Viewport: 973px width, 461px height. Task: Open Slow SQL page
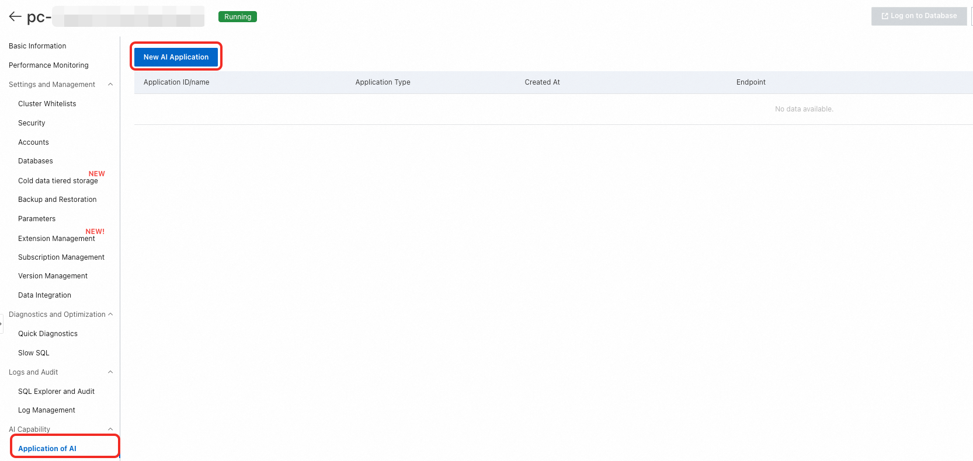point(33,353)
